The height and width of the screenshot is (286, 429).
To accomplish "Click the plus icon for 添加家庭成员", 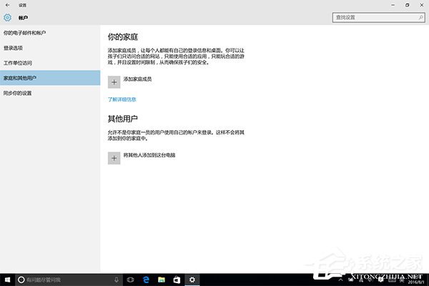I will point(114,82).
